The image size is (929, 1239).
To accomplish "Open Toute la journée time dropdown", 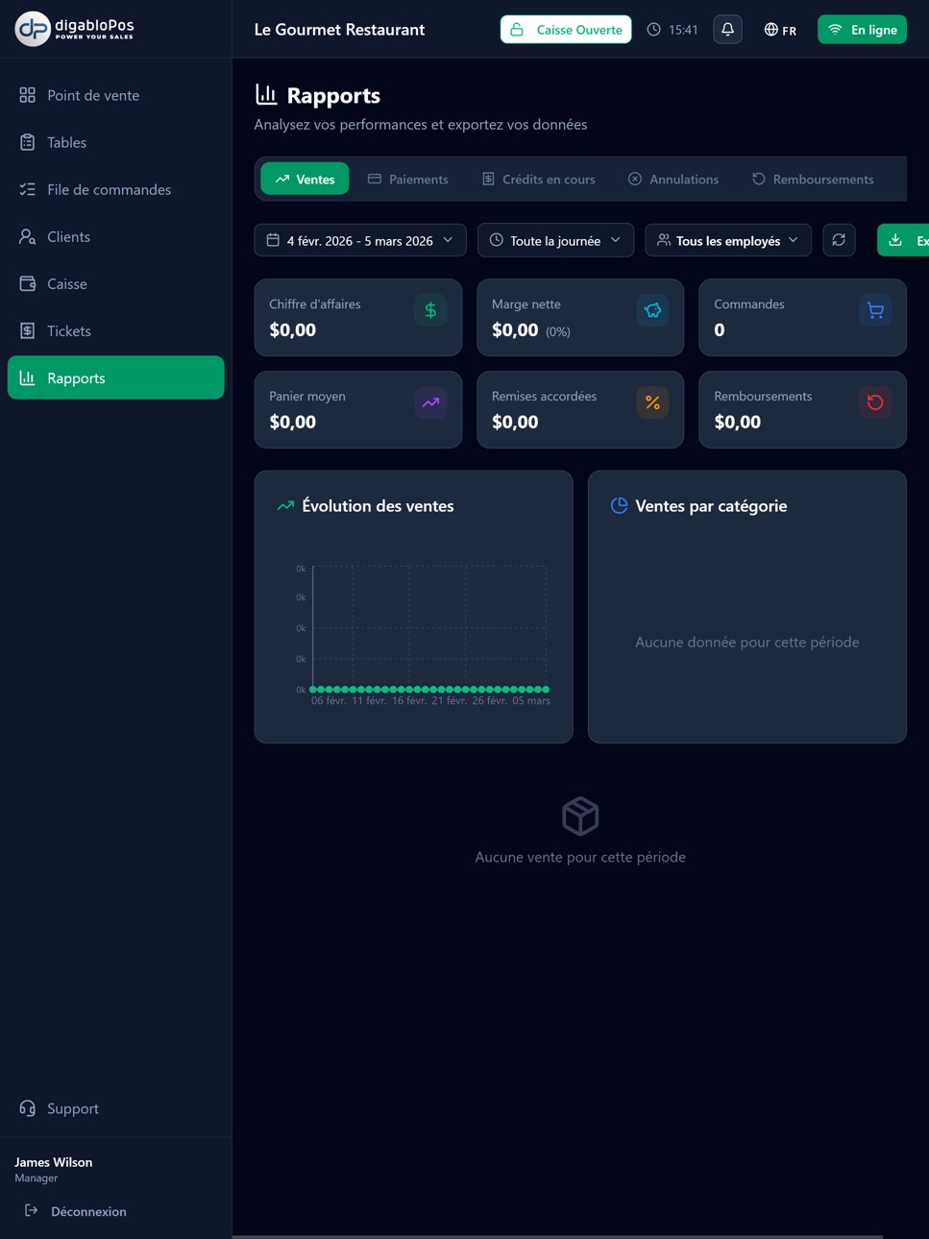I will click(555, 240).
